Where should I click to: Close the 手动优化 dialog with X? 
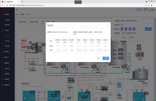[108, 25]
